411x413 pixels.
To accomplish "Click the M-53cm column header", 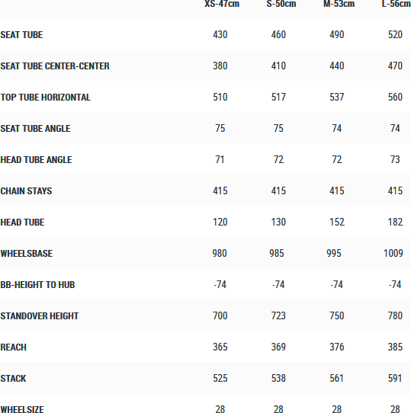I will (339, 4).
